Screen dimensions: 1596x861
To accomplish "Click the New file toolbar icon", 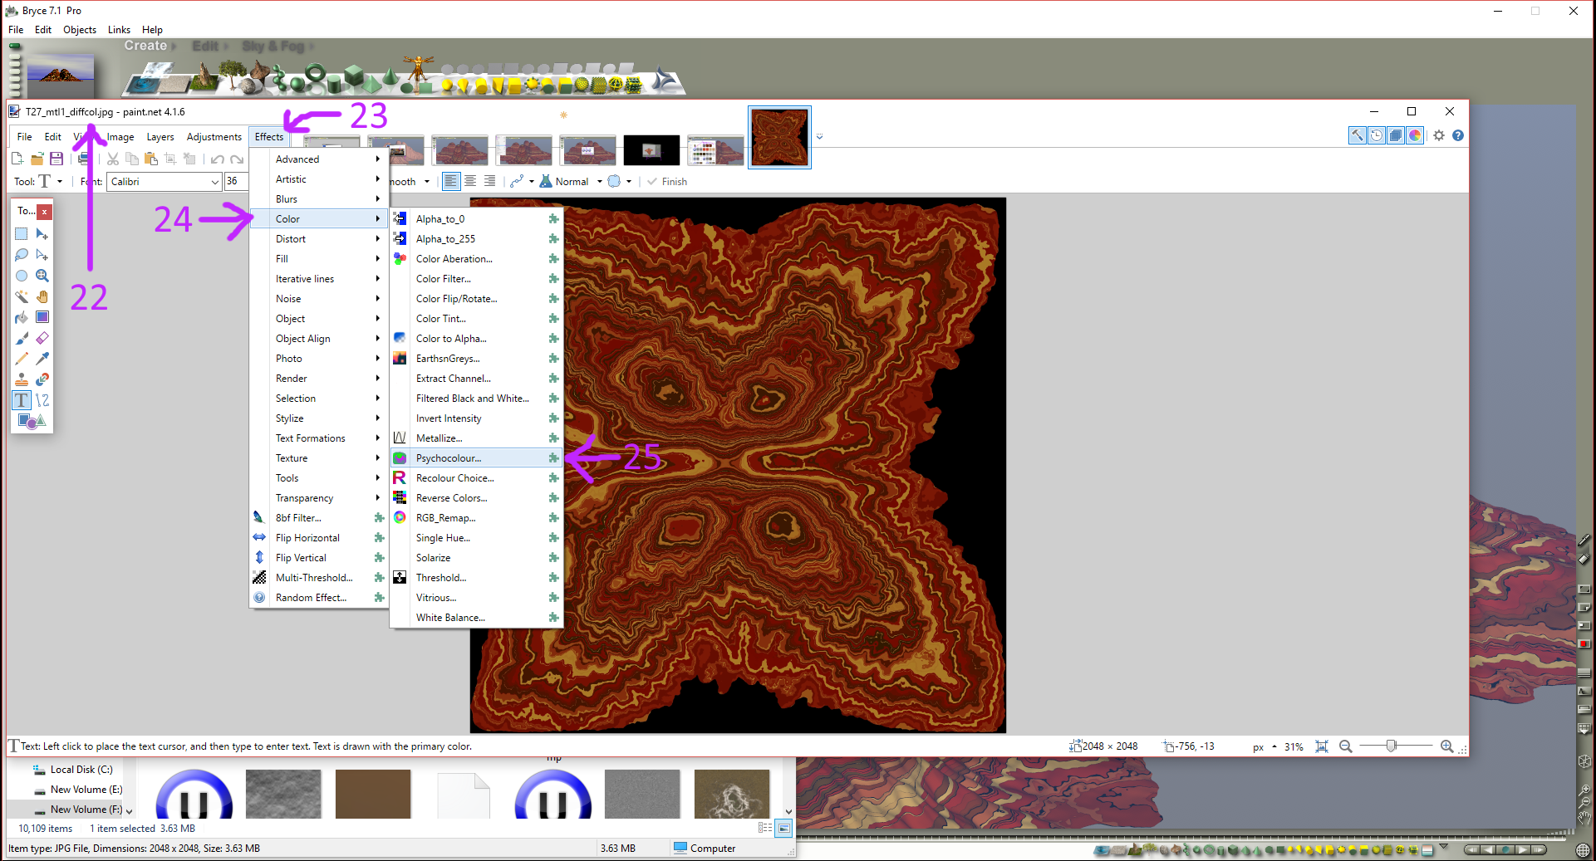I will point(17,159).
